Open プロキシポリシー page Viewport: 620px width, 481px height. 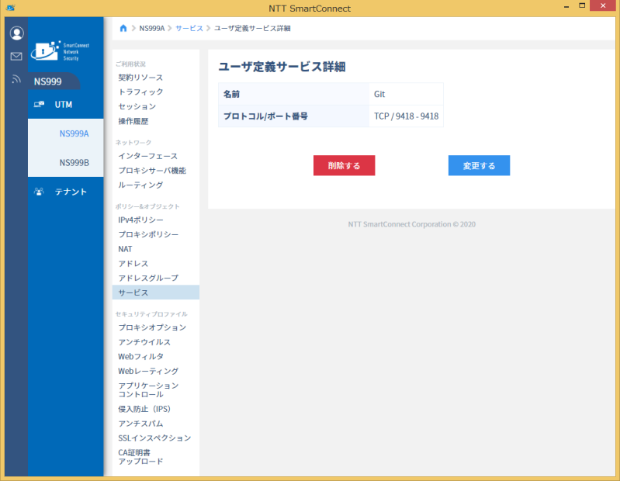click(x=148, y=235)
